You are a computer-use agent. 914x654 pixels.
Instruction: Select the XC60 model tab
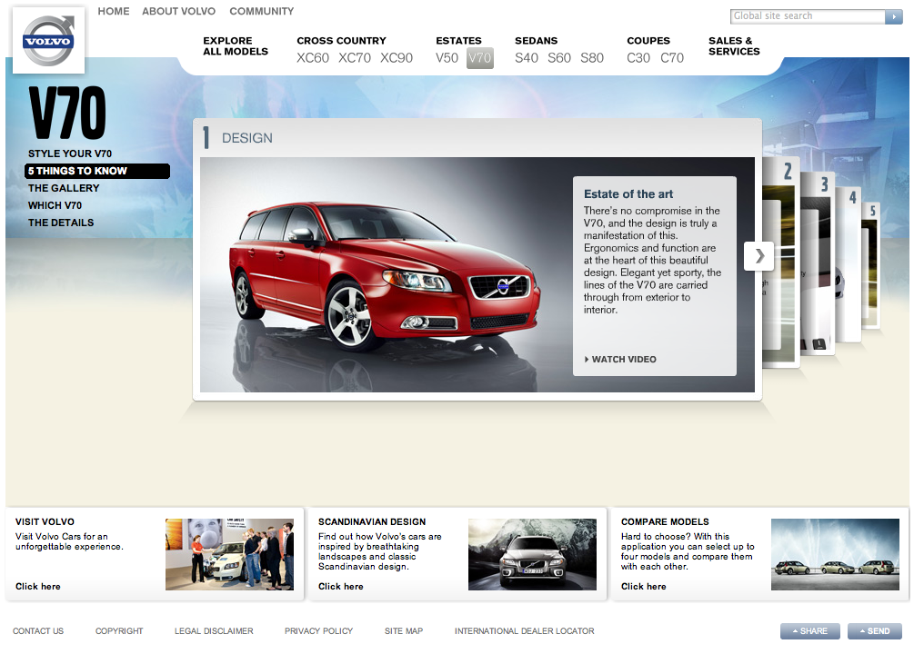point(313,58)
